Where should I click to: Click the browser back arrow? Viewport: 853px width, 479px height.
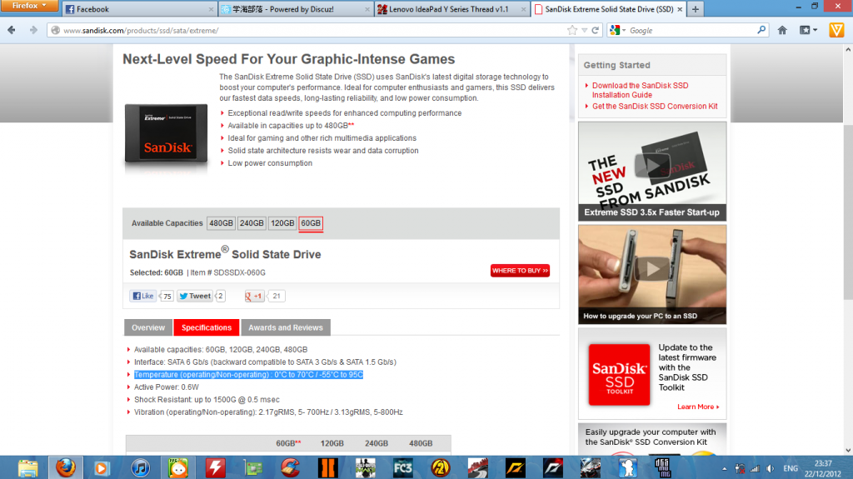[x=12, y=30]
